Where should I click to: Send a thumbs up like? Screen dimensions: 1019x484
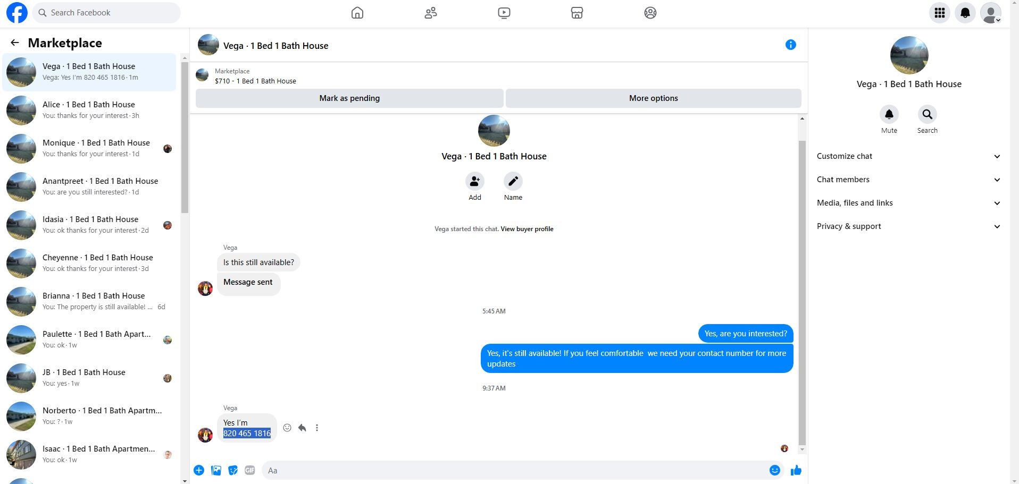pos(796,470)
